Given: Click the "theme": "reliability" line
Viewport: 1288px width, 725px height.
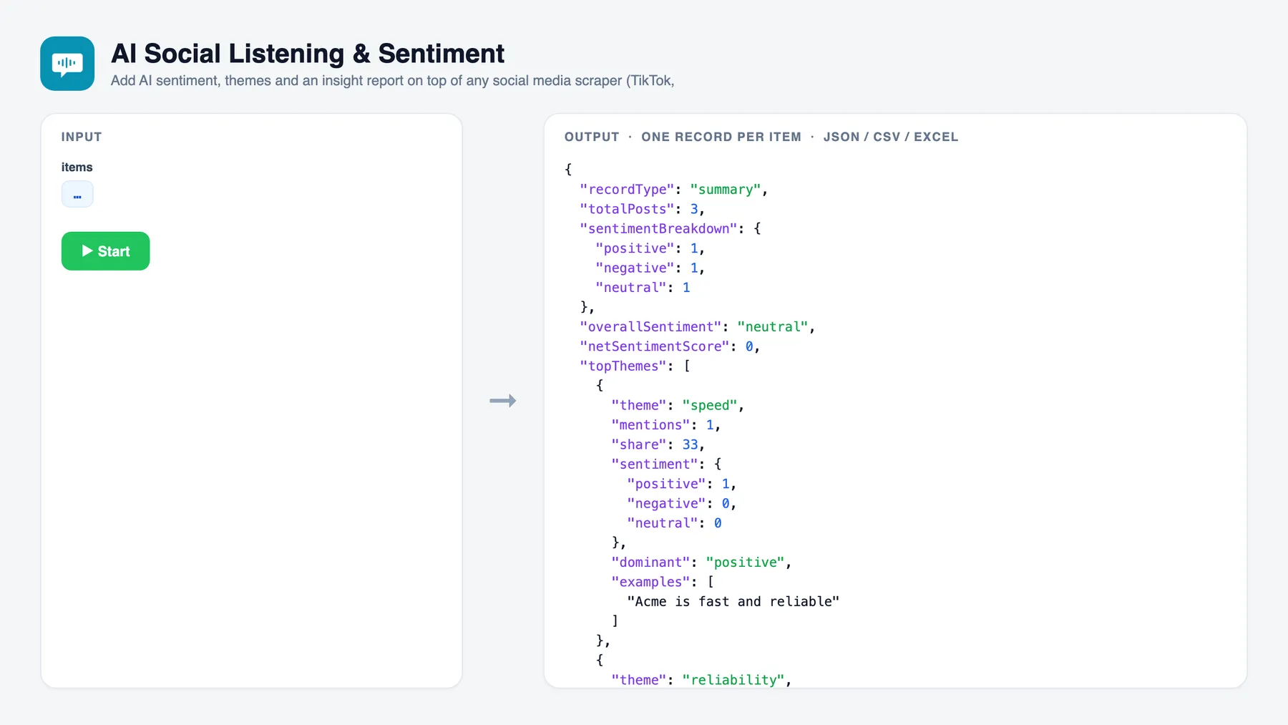Looking at the screenshot, I should tap(701, 680).
